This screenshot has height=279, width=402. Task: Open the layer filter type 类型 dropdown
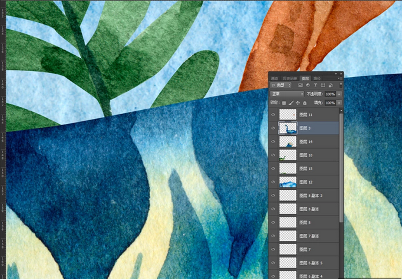tap(282, 85)
